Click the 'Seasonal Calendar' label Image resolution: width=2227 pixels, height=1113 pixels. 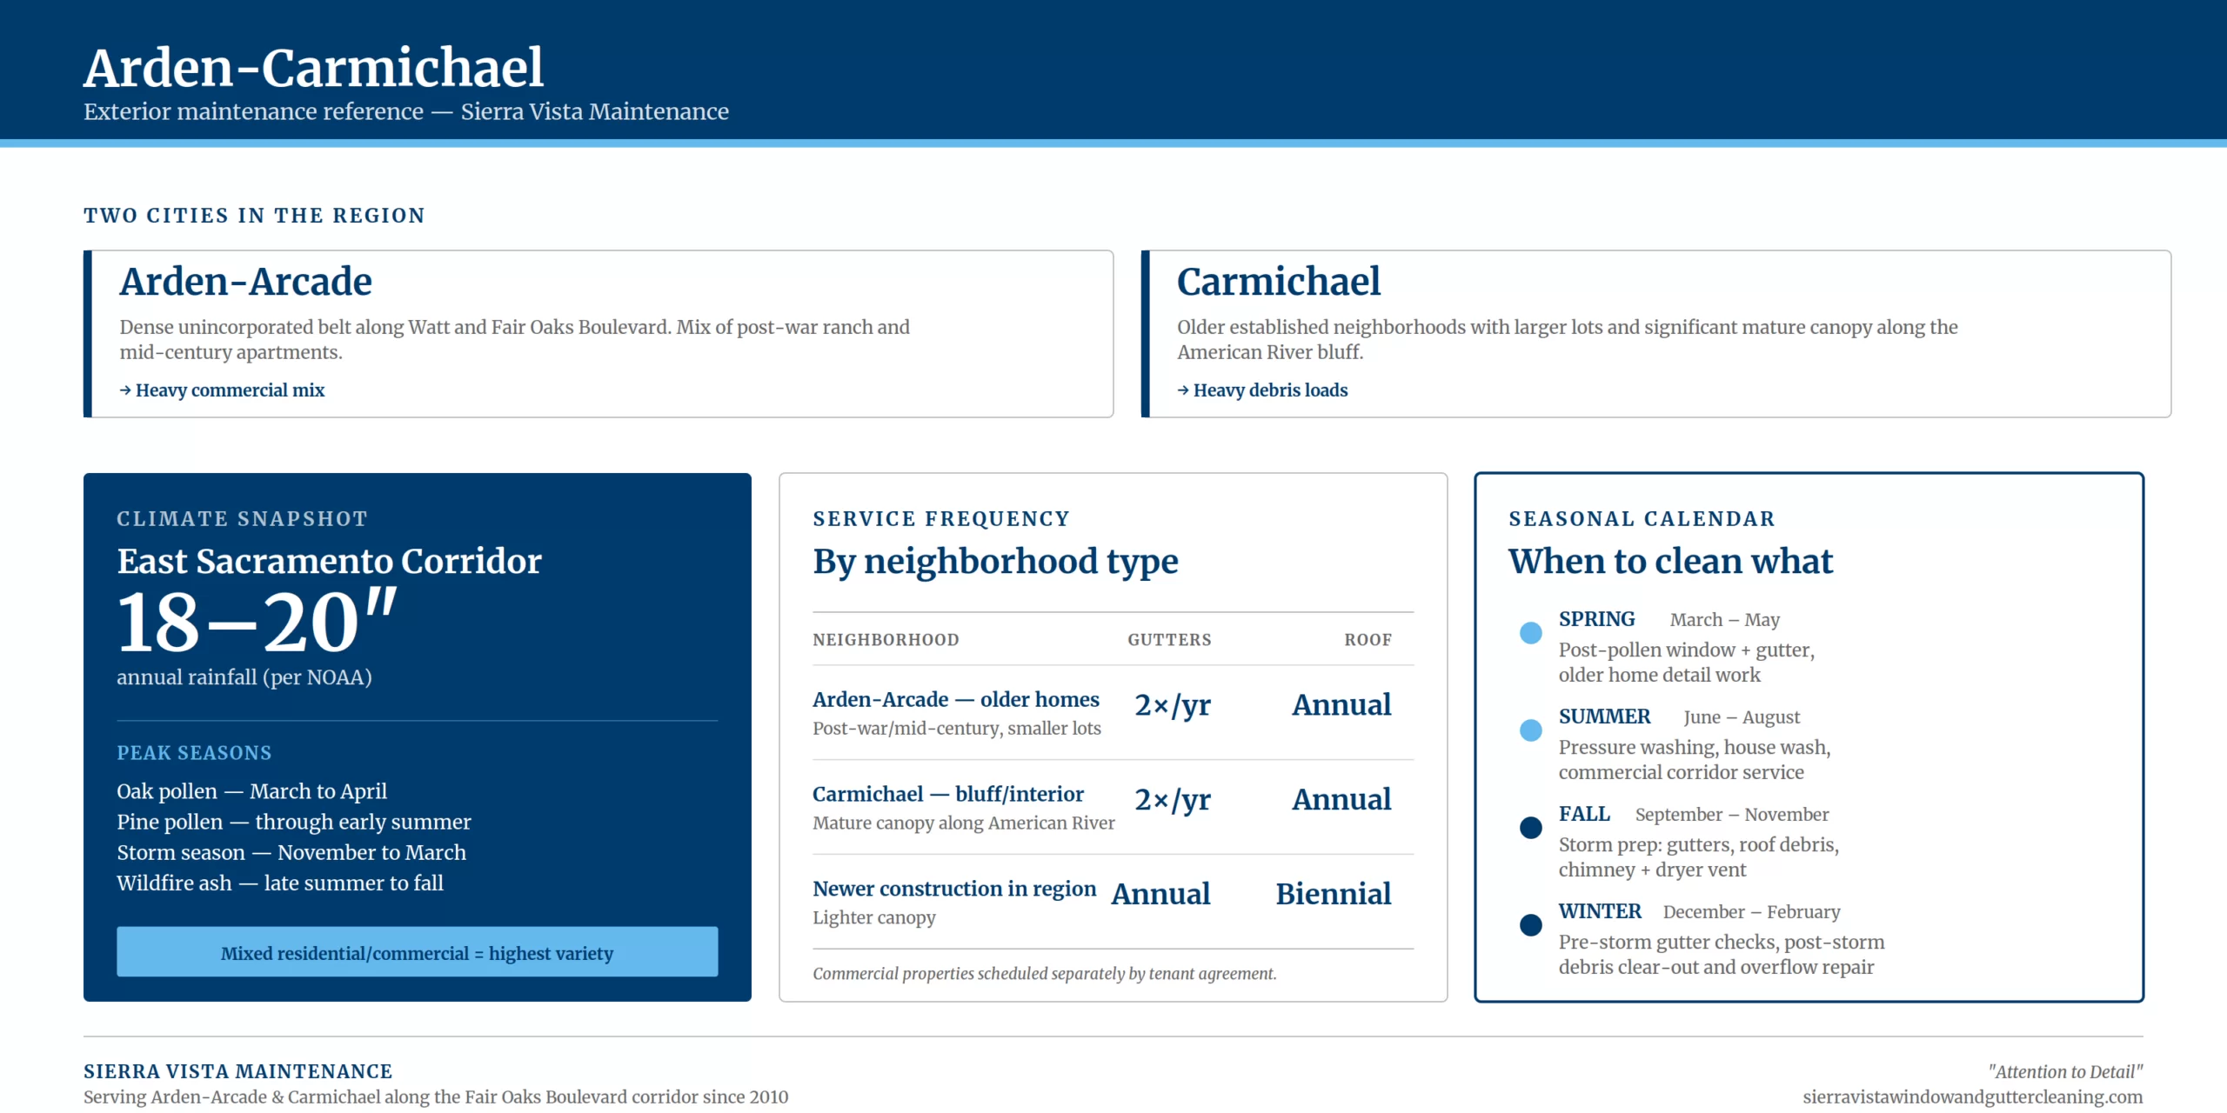[x=1642, y=519]
